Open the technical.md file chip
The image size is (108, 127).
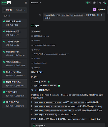point(77,15)
